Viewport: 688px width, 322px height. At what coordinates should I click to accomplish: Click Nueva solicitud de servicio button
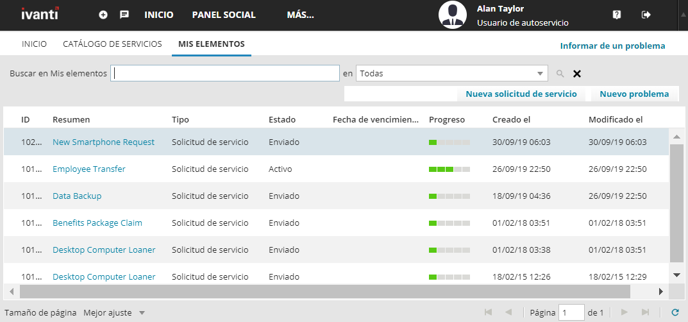pos(521,94)
